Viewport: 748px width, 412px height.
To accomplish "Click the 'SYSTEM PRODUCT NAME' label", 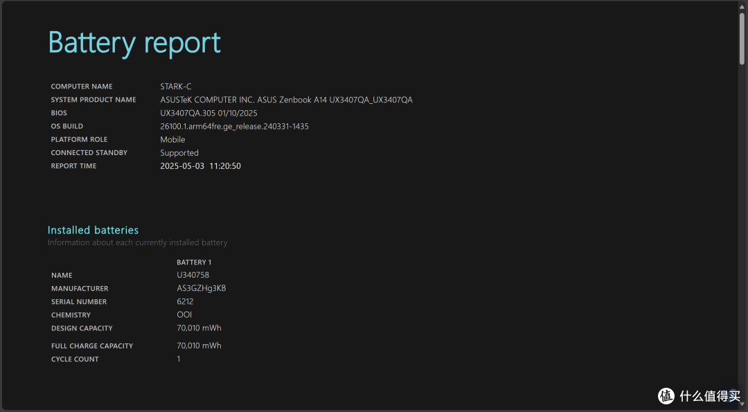I will (x=93, y=100).
